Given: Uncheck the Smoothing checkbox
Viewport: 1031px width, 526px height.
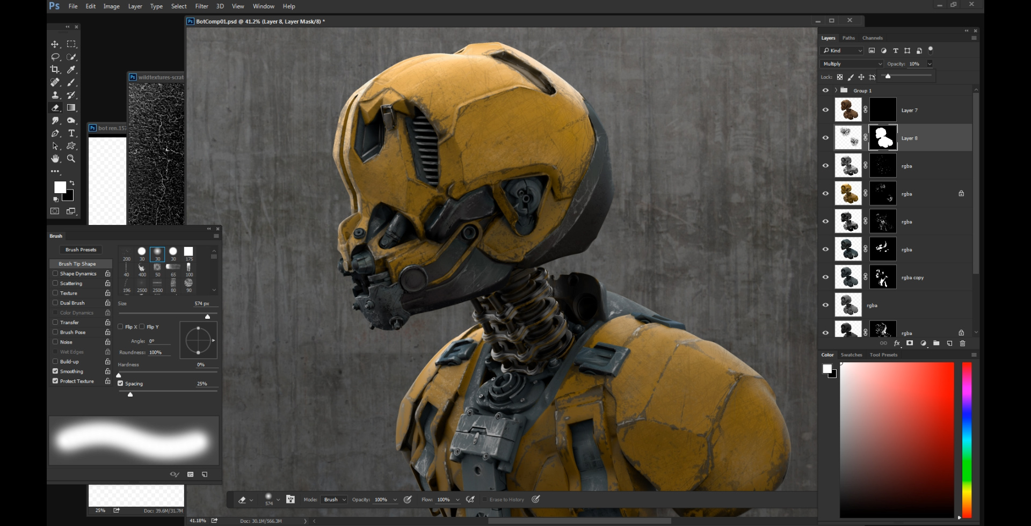Looking at the screenshot, I should pyautogui.click(x=55, y=371).
